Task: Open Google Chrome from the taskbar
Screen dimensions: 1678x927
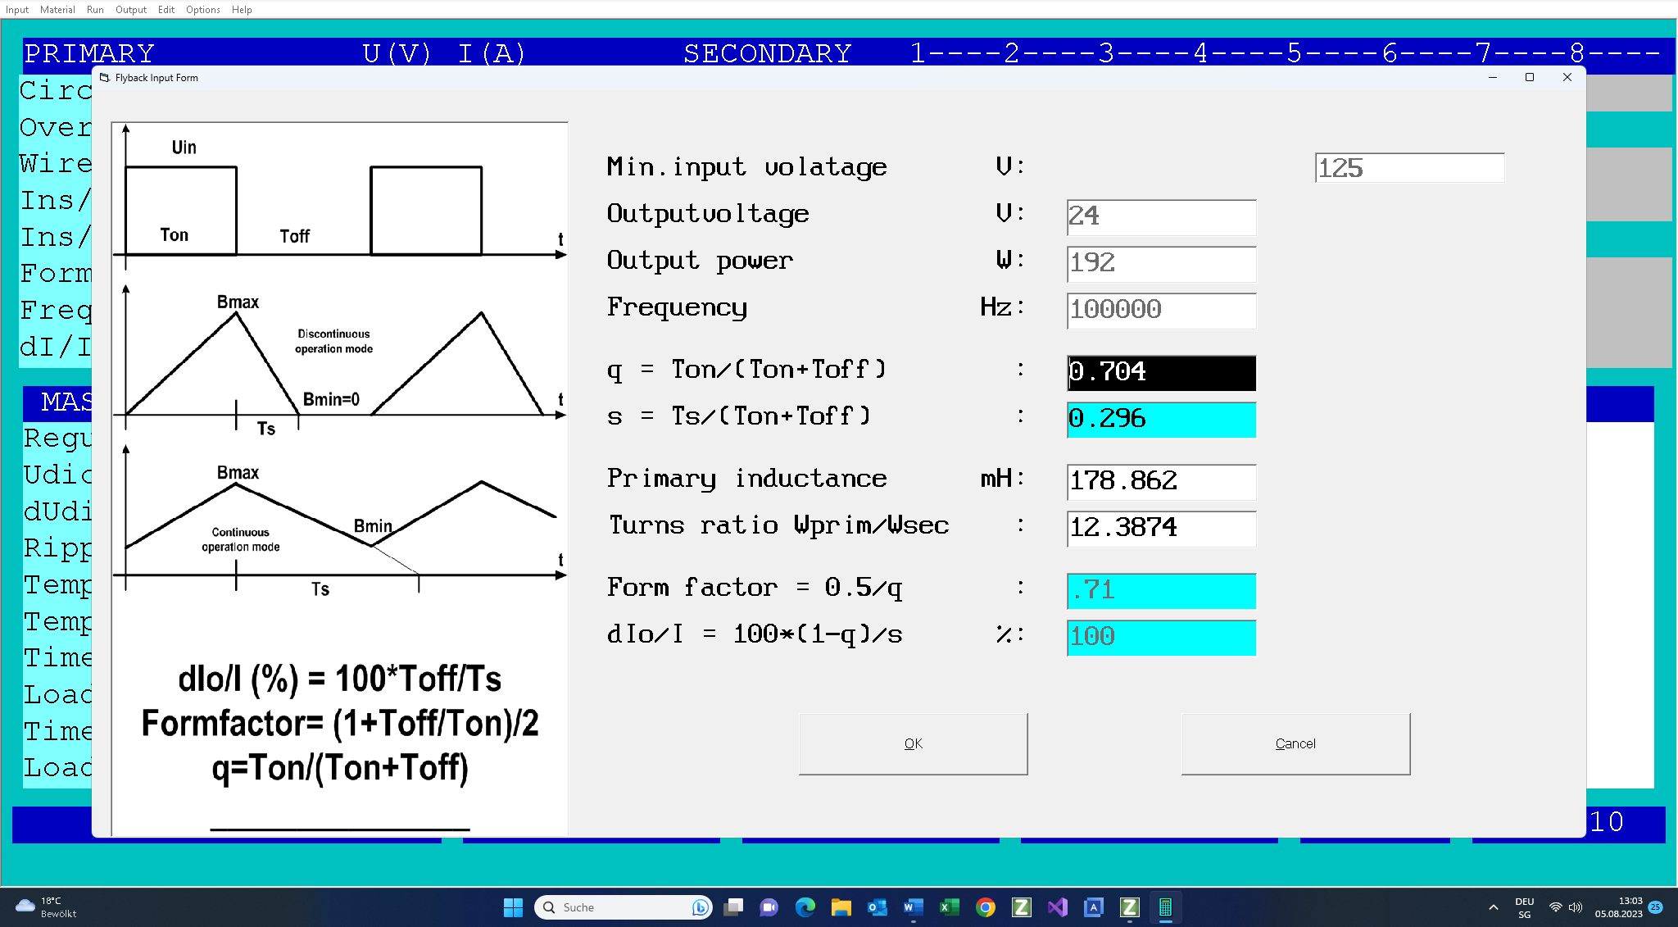Action: click(x=986, y=907)
